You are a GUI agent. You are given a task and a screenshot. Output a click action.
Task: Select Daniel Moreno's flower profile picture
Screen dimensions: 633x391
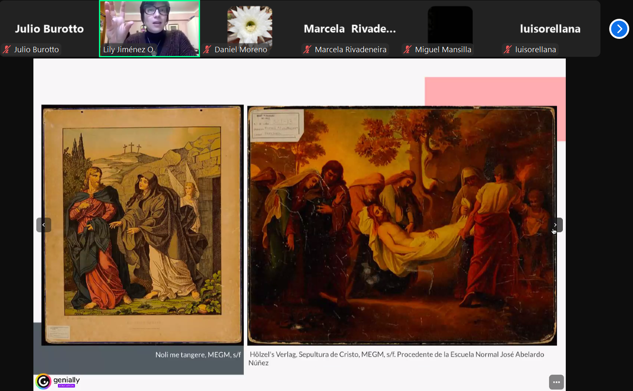pyautogui.click(x=250, y=25)
